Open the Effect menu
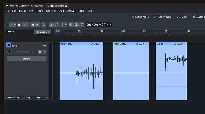Image resolution: width=205 pixels, height=114 pixels. click(x=61, y=11)
